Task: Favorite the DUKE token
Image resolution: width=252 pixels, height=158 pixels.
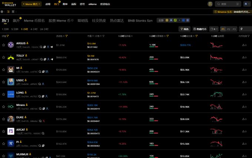Action: pos(4,119)
